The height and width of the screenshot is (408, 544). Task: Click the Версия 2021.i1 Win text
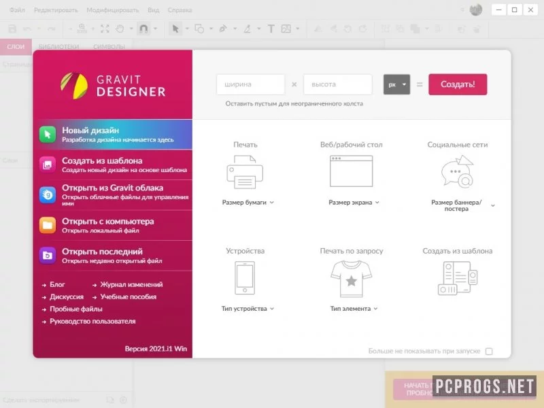(x=156, y=349)
